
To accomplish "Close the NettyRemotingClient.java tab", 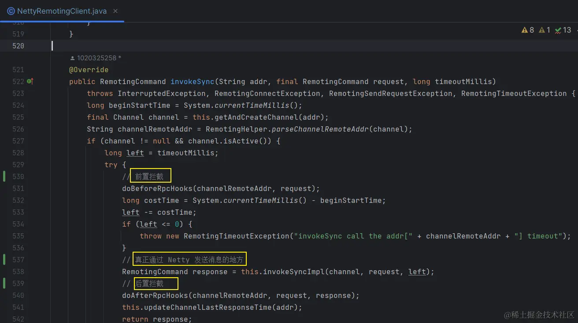I will point(116,11).
